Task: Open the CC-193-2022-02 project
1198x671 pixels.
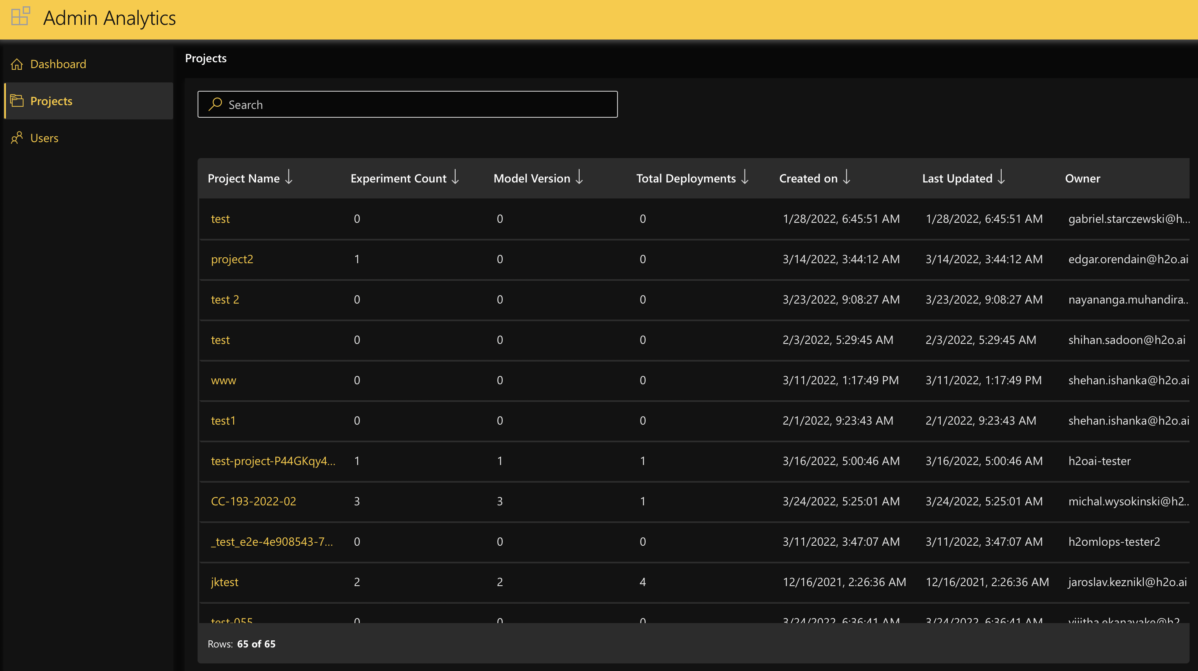Action: click(253, 501)
